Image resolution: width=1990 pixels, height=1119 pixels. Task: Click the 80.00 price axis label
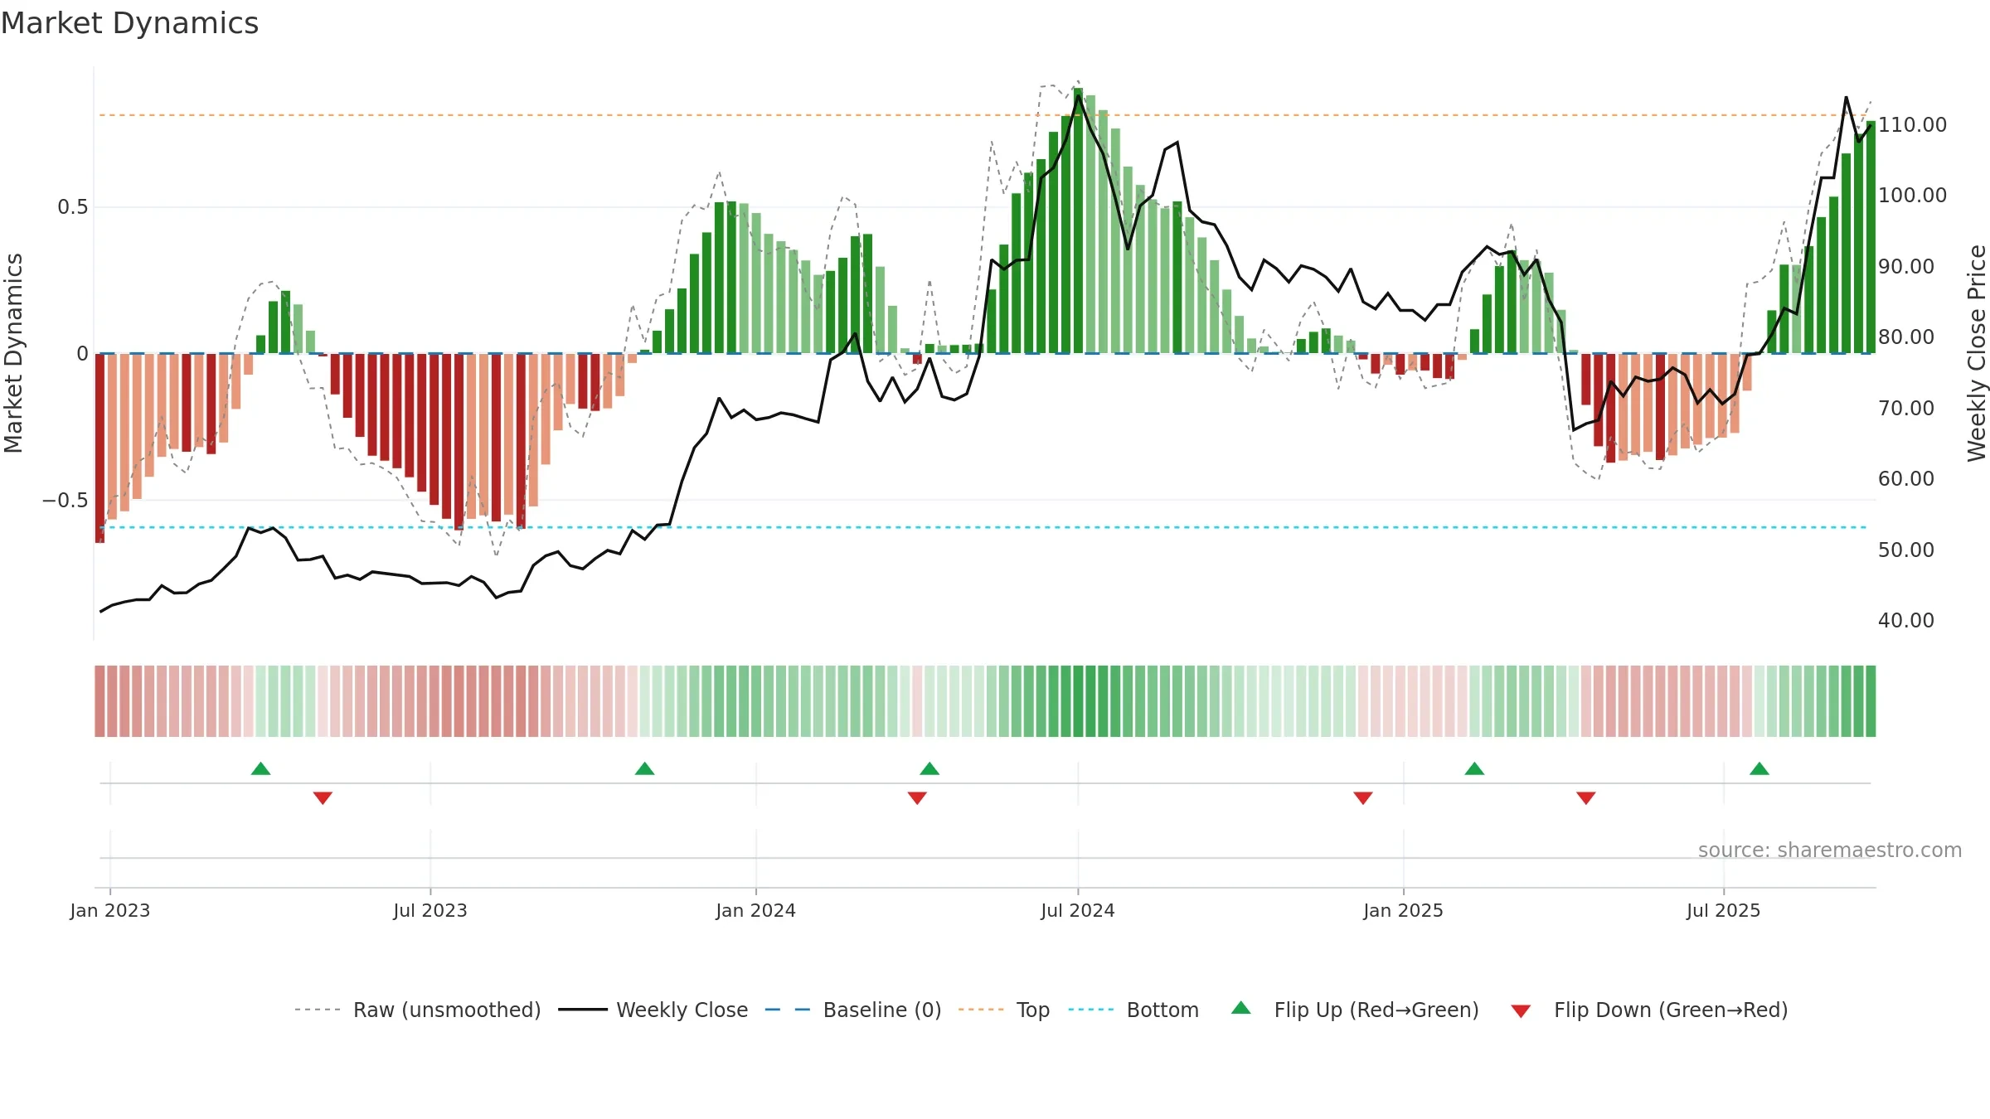[x=1906, y=337]
